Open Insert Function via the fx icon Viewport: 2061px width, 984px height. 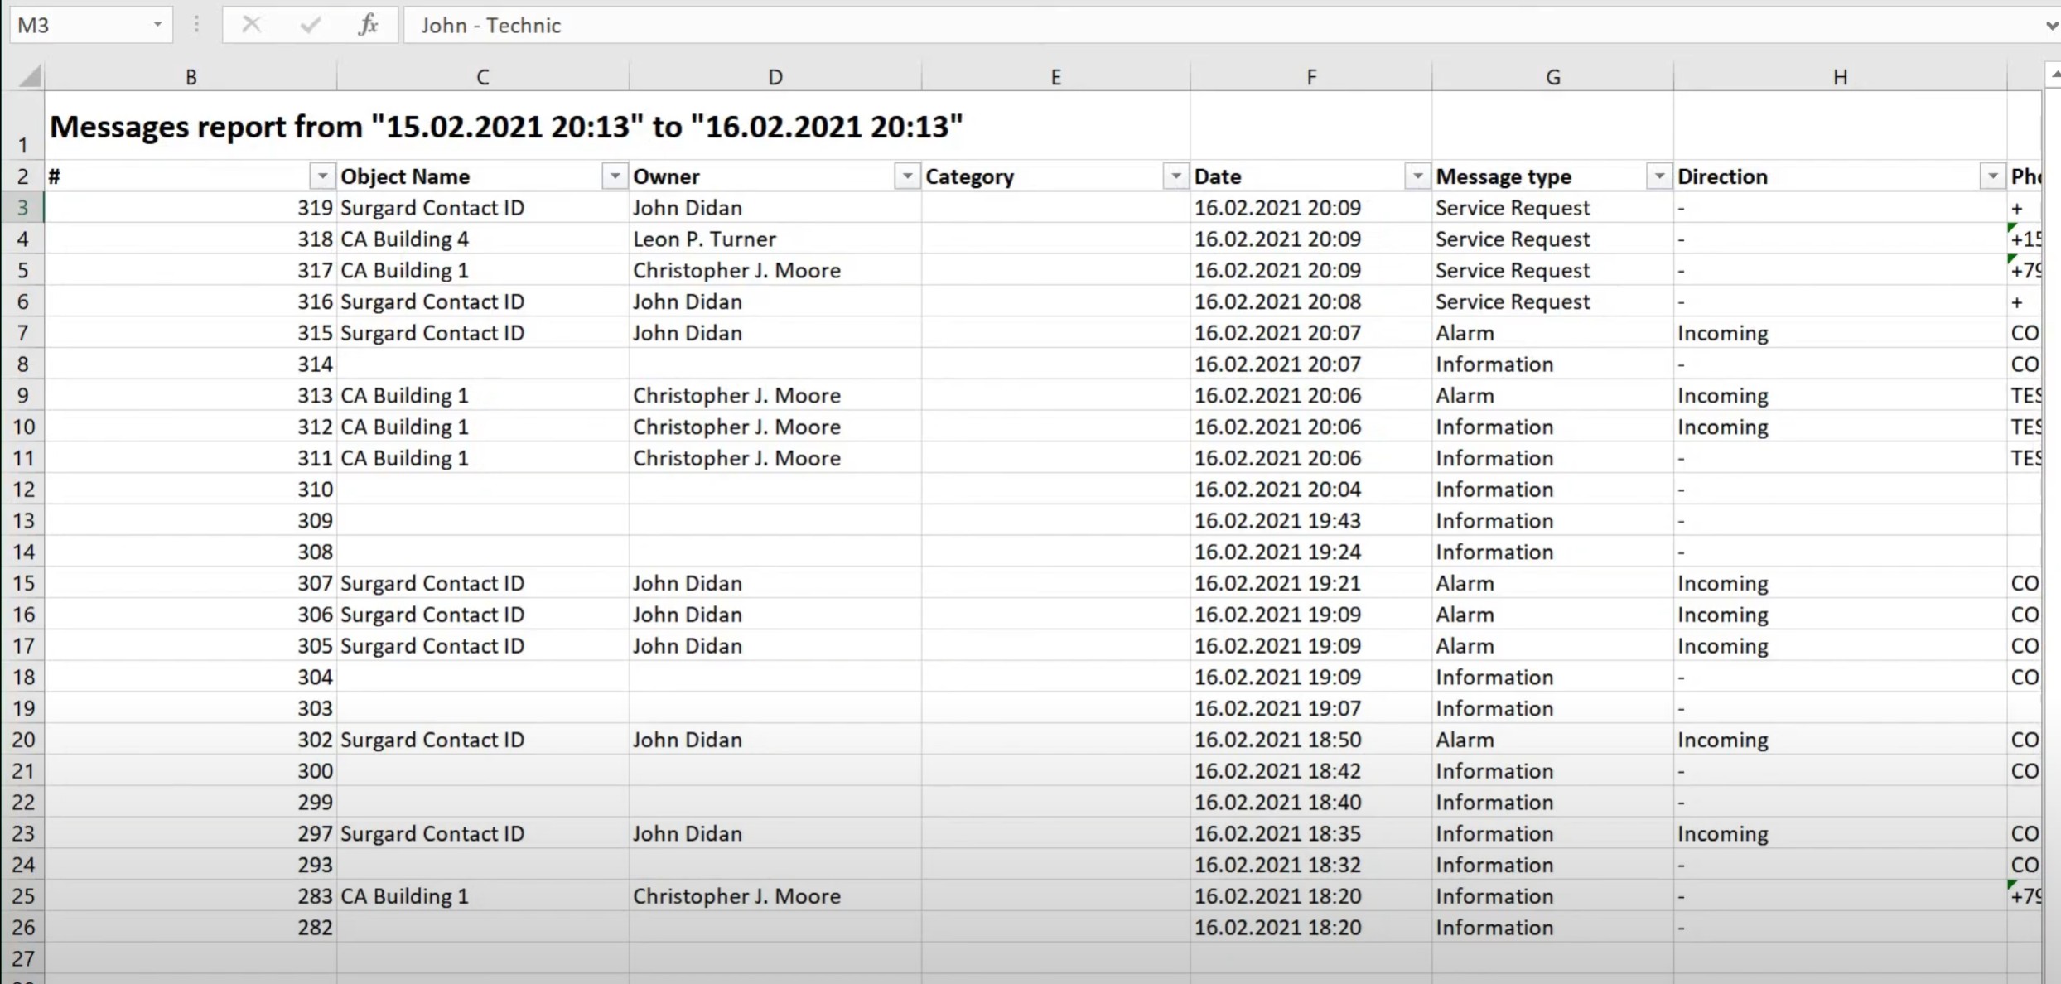369,25
